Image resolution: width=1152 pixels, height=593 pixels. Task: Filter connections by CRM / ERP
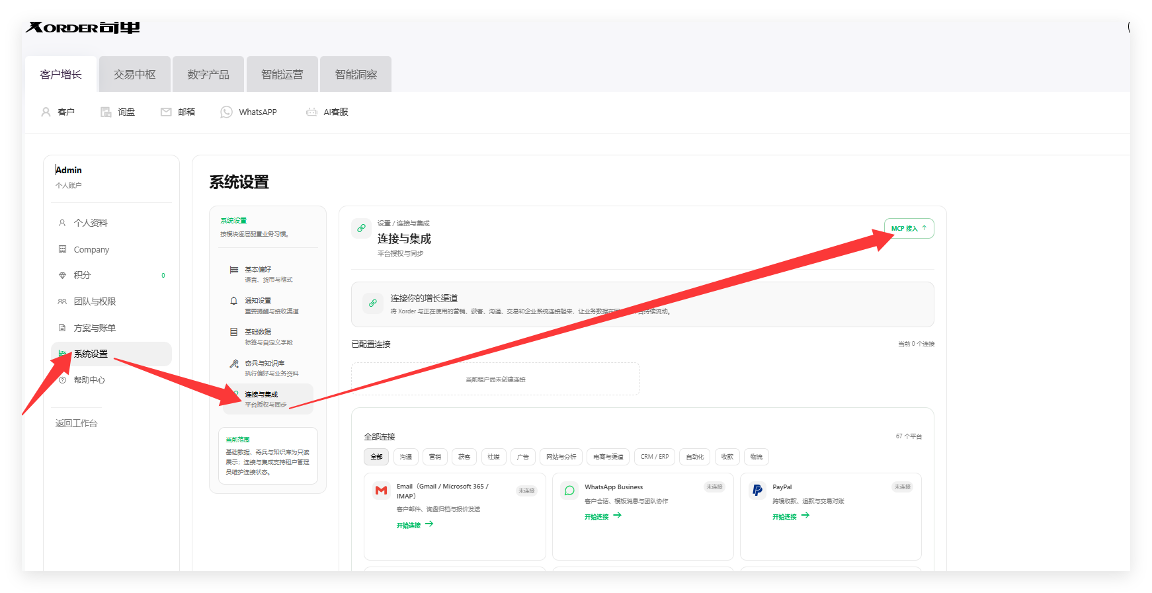tap(655, 457)
